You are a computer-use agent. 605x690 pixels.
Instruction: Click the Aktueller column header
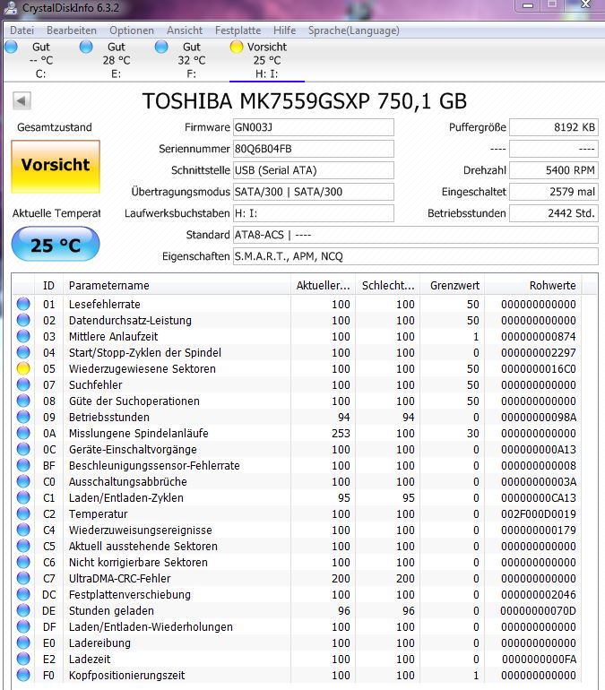click(323, 286)
